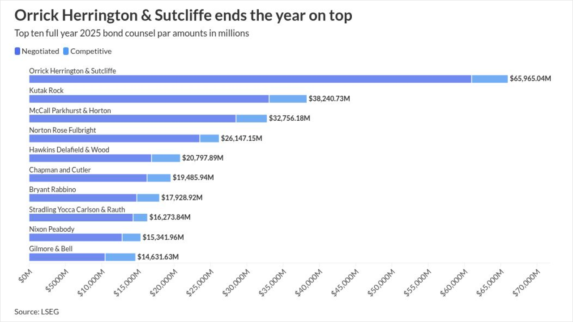Select Hawkins Delafield & Wood negotiated bar
The width and height of the screenshot is (573, 322).
point(90,158)
